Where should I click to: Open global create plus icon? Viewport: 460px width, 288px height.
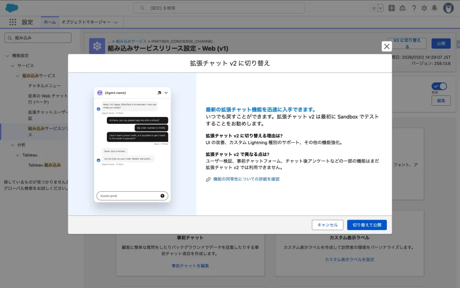coord(392,8)
